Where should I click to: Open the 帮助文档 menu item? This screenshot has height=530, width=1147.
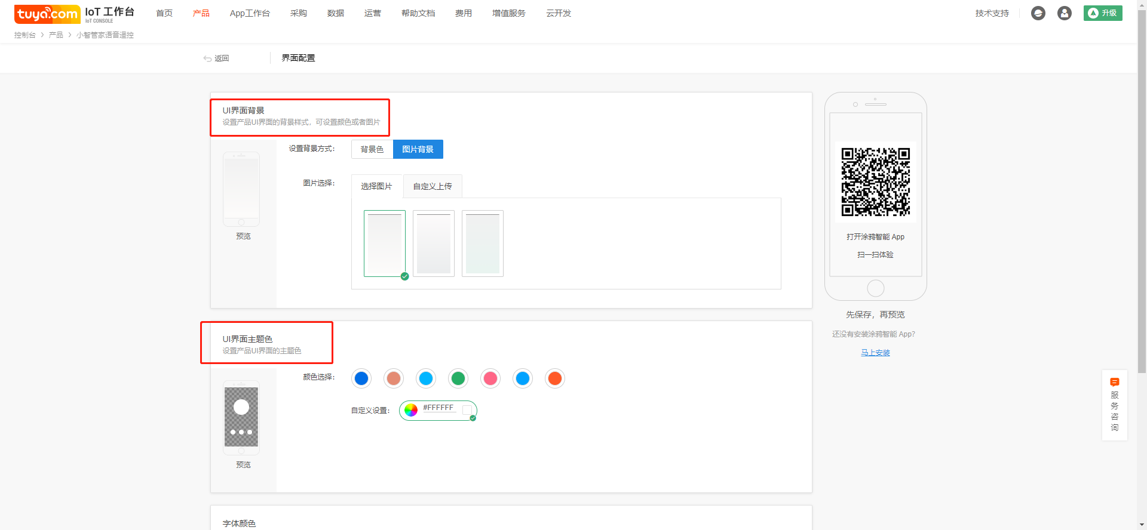pos(418,13)
